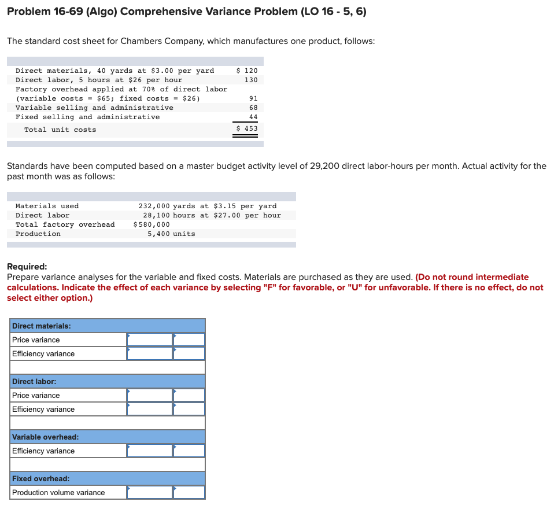The image size is (554, 509).
Task: Open the F/U dropdown for variable overhead efficiency variance
Action: pos(189,451)
